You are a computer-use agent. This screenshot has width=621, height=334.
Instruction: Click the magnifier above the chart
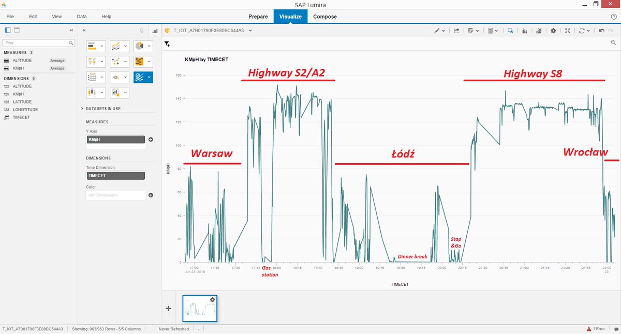point(613,44)
